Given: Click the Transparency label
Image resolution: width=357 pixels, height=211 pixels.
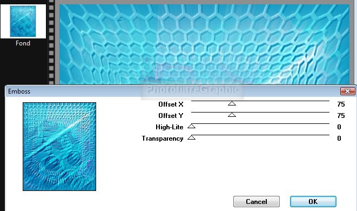Looking at the screenshot, I should 163,139.
